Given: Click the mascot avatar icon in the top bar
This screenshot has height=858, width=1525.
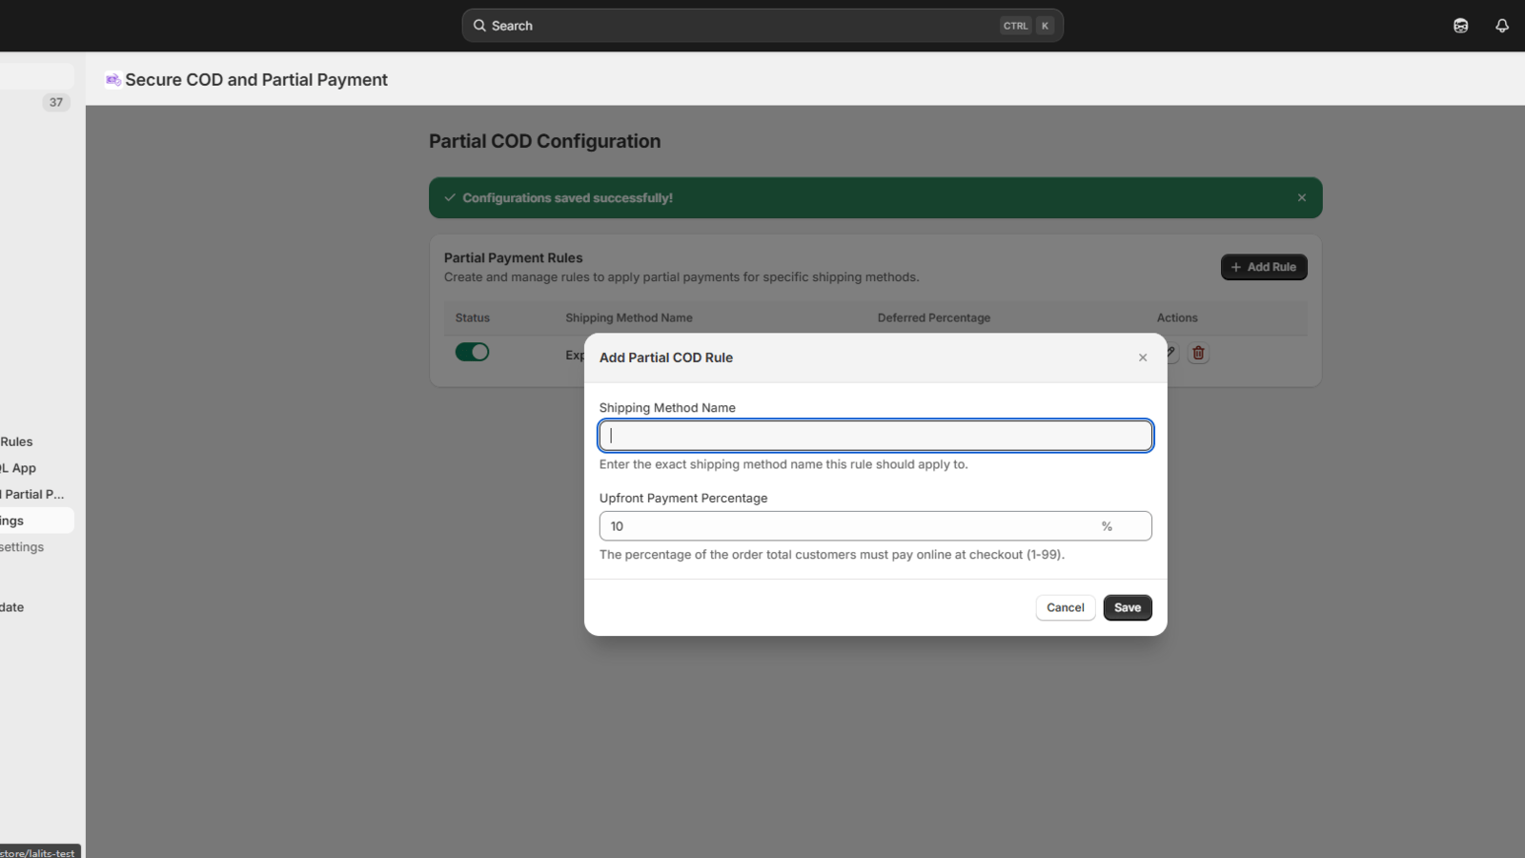Looking at the screenshot, I should (1461, 26).
